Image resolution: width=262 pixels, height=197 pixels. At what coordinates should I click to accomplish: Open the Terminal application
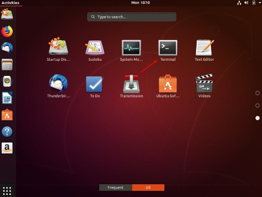click(x=168, y=50)
